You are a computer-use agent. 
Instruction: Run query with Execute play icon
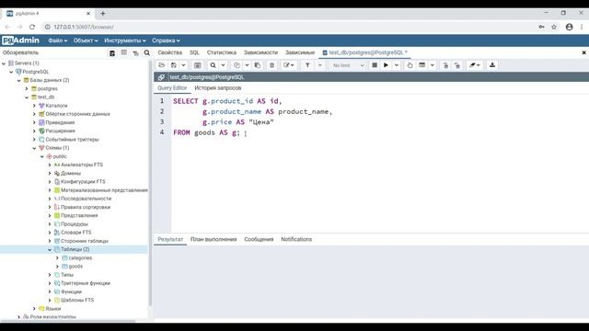(386, 65)
